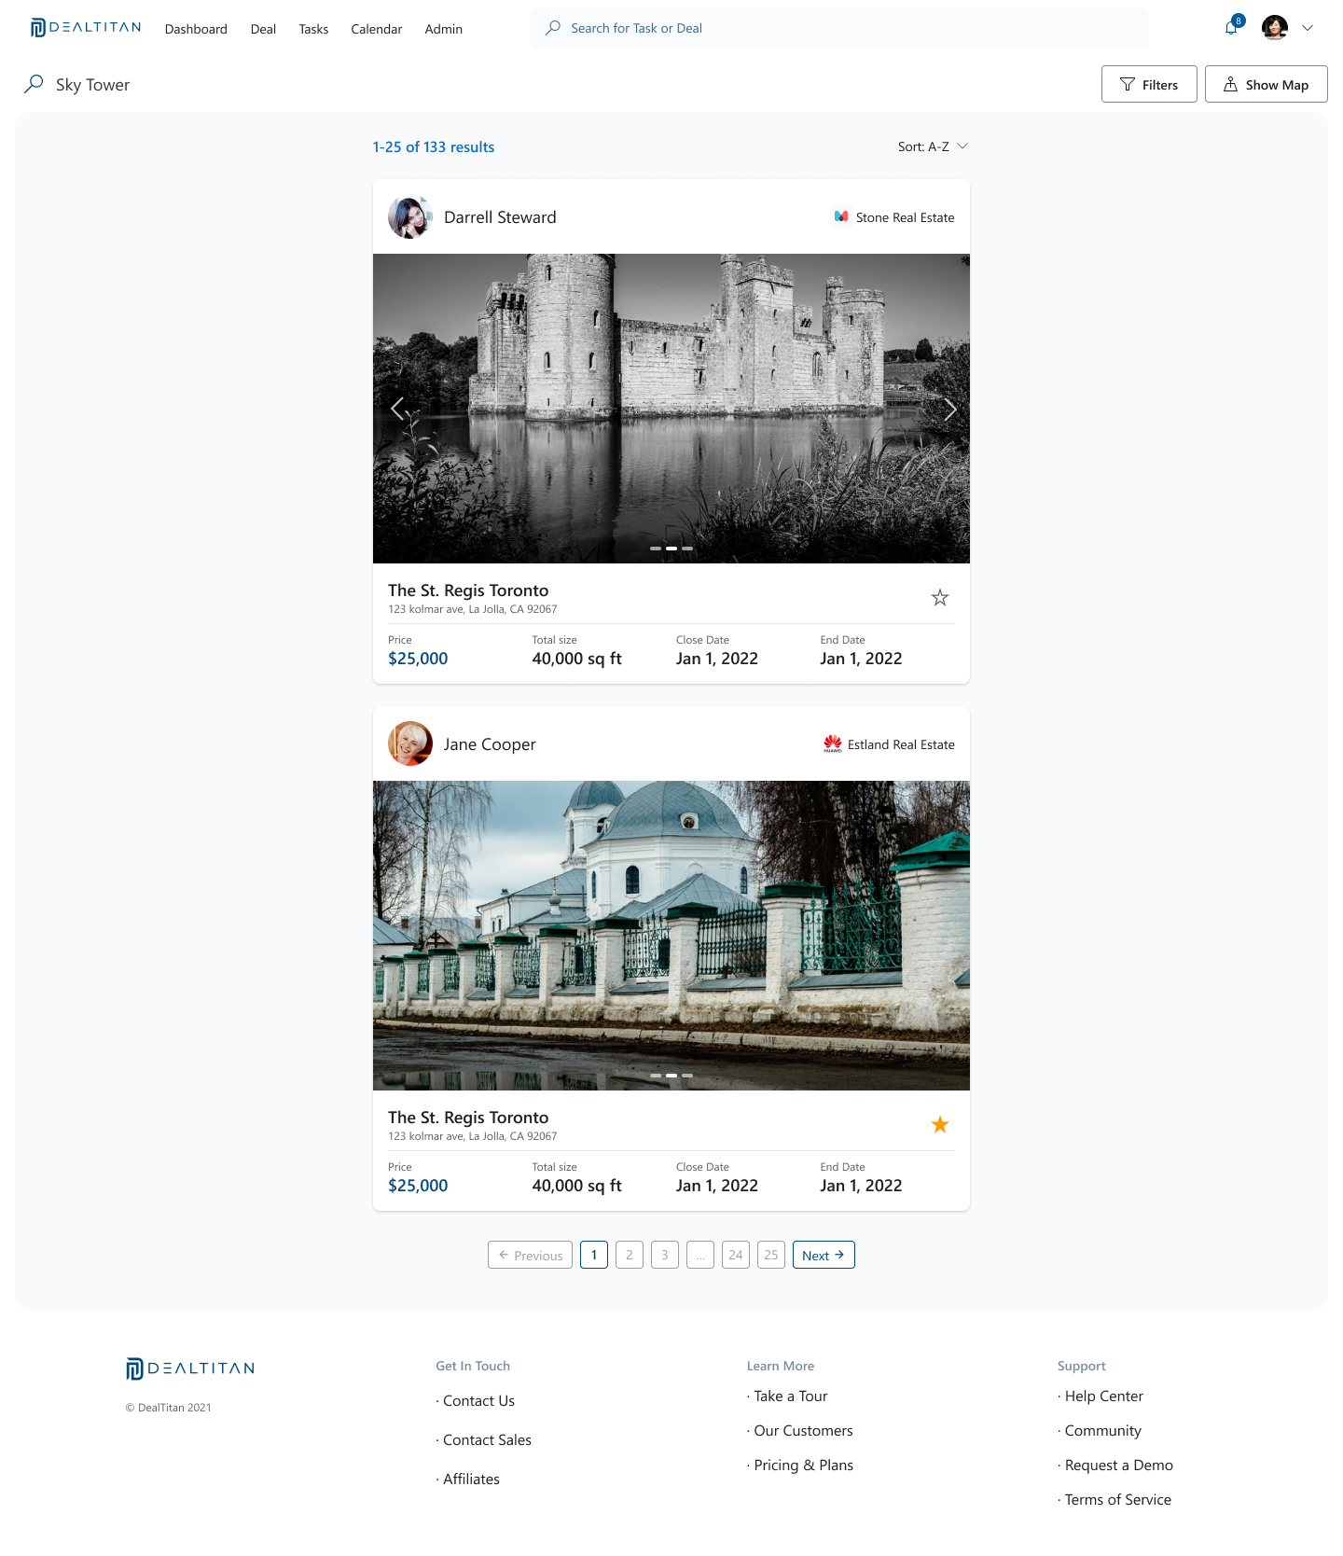The image size is (1343, 1556).
Task: Focus the Search for Task or Deal field
Action: (x=839, y=28)
